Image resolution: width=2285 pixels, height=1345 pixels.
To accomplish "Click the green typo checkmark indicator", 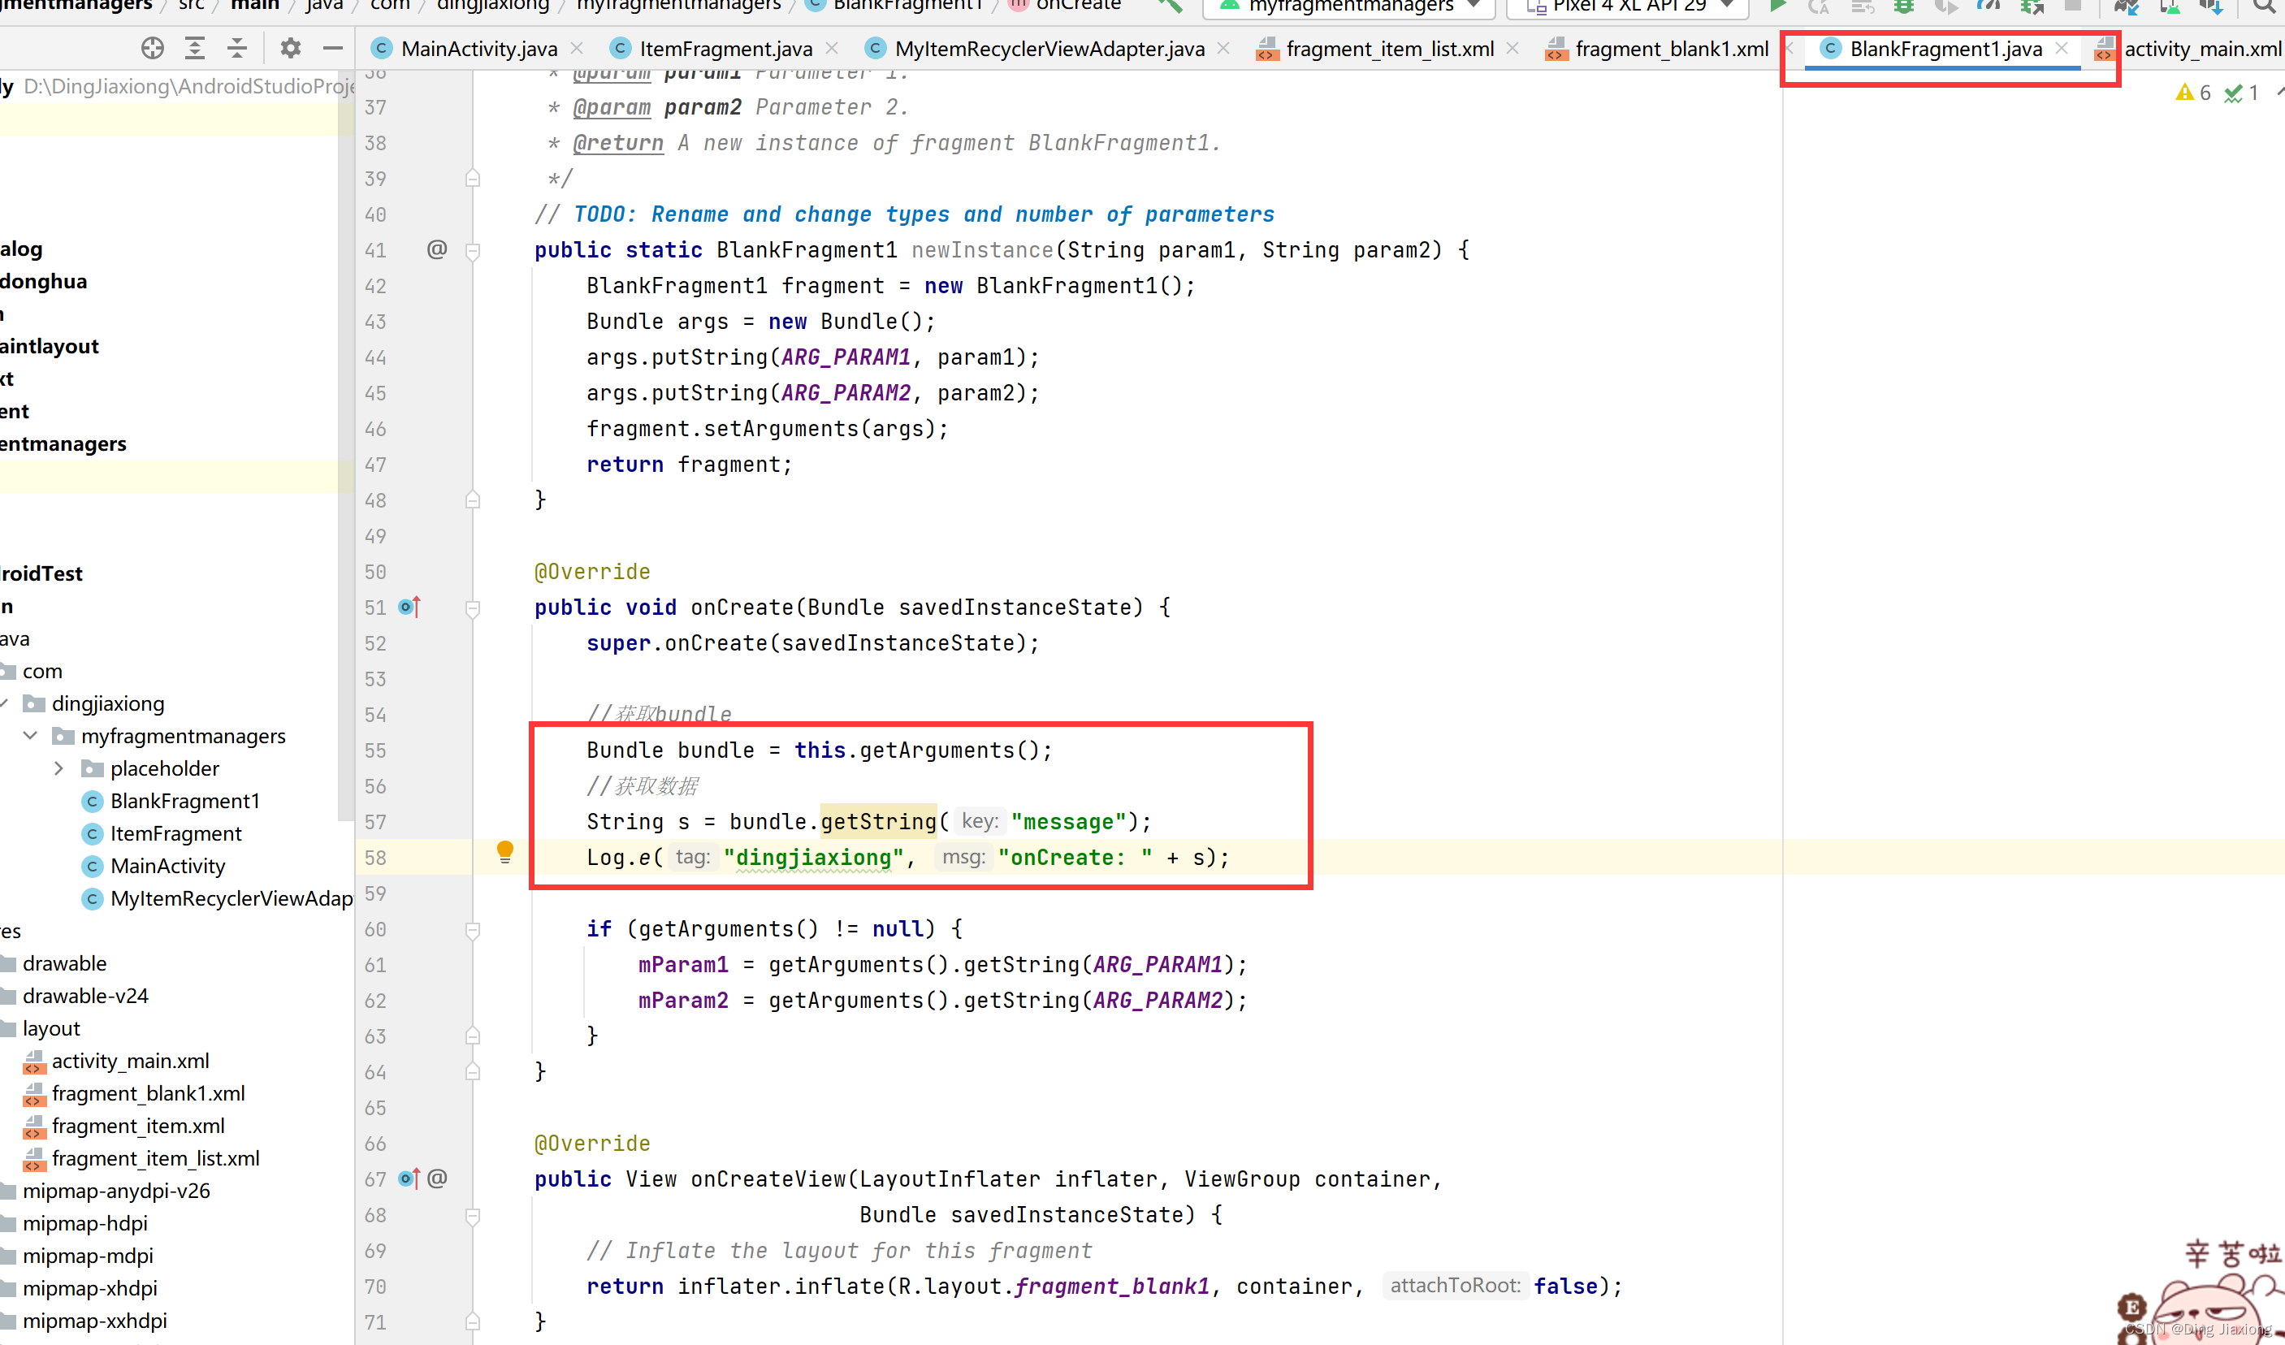I will (x=2241, y=93).
